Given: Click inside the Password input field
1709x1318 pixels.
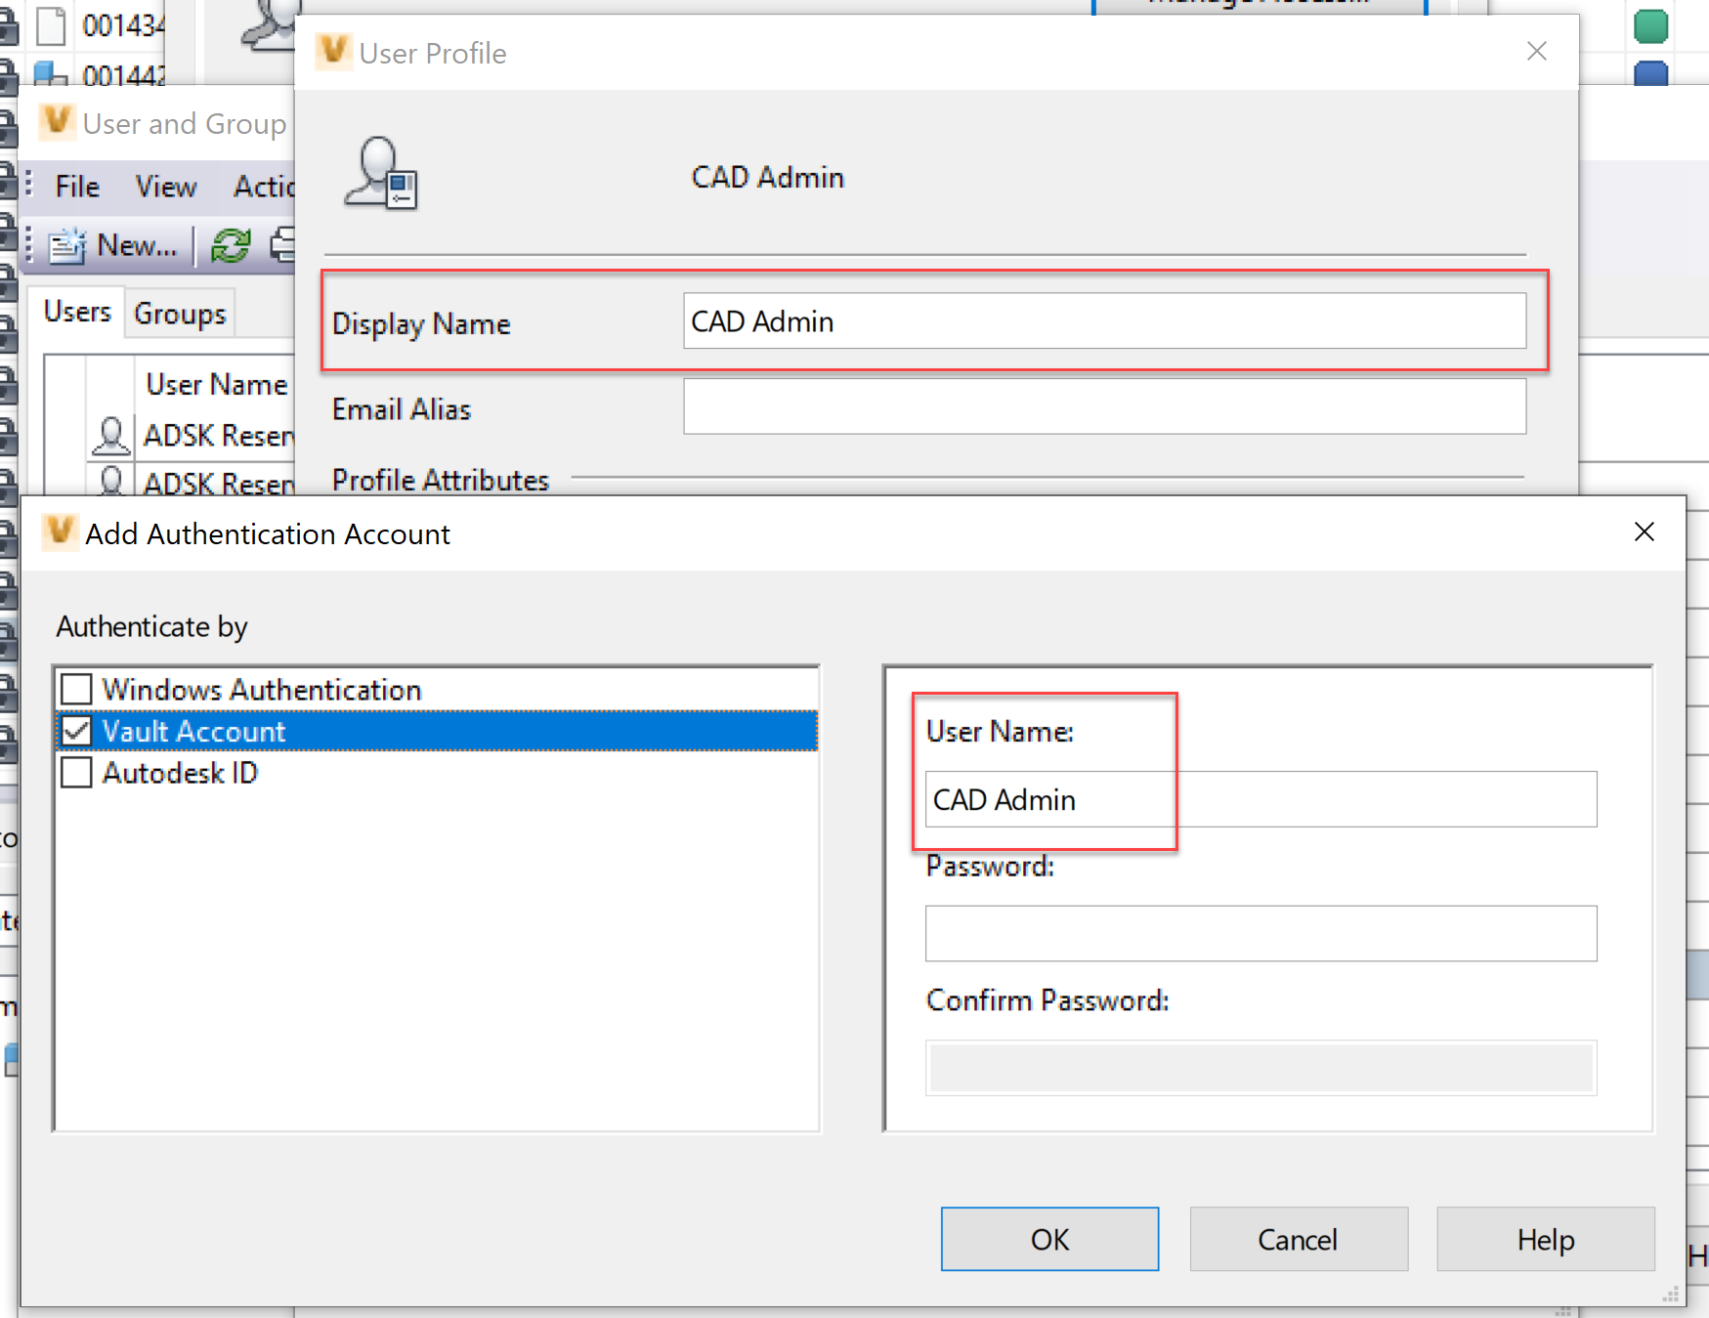Looking at the screenshot, I should point(1260,933).
